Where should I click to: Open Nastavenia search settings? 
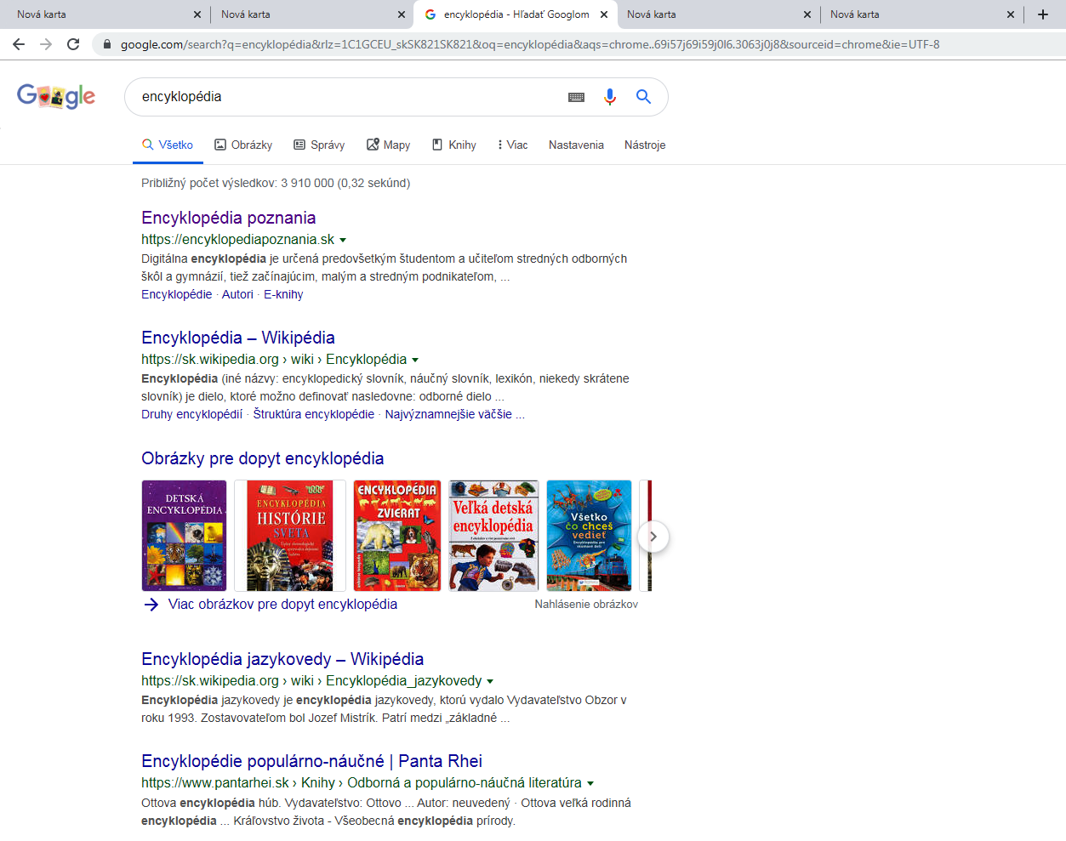tap(576, 145)
